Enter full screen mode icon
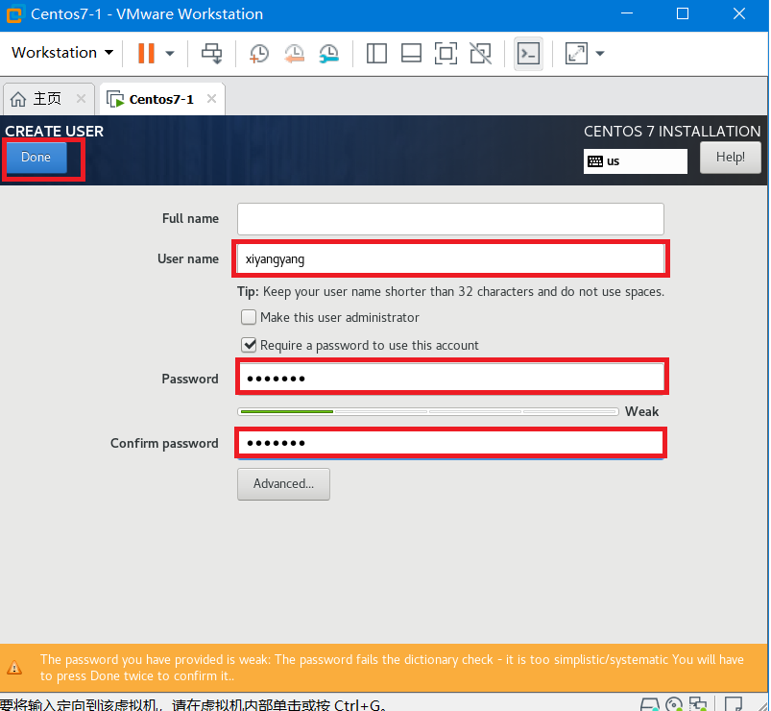Image resolution: width=771 pixels, height=711 pixels. 446,53
